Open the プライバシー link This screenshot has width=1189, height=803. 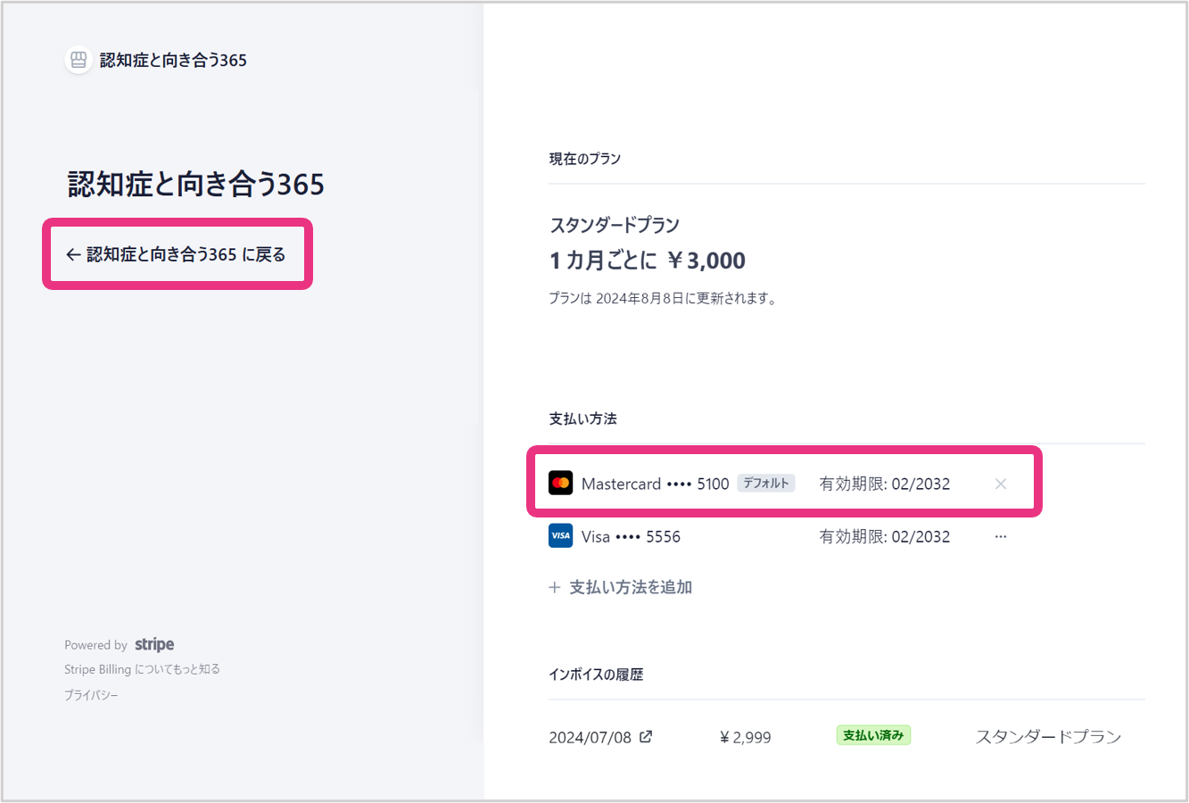(x=91, y=695)
